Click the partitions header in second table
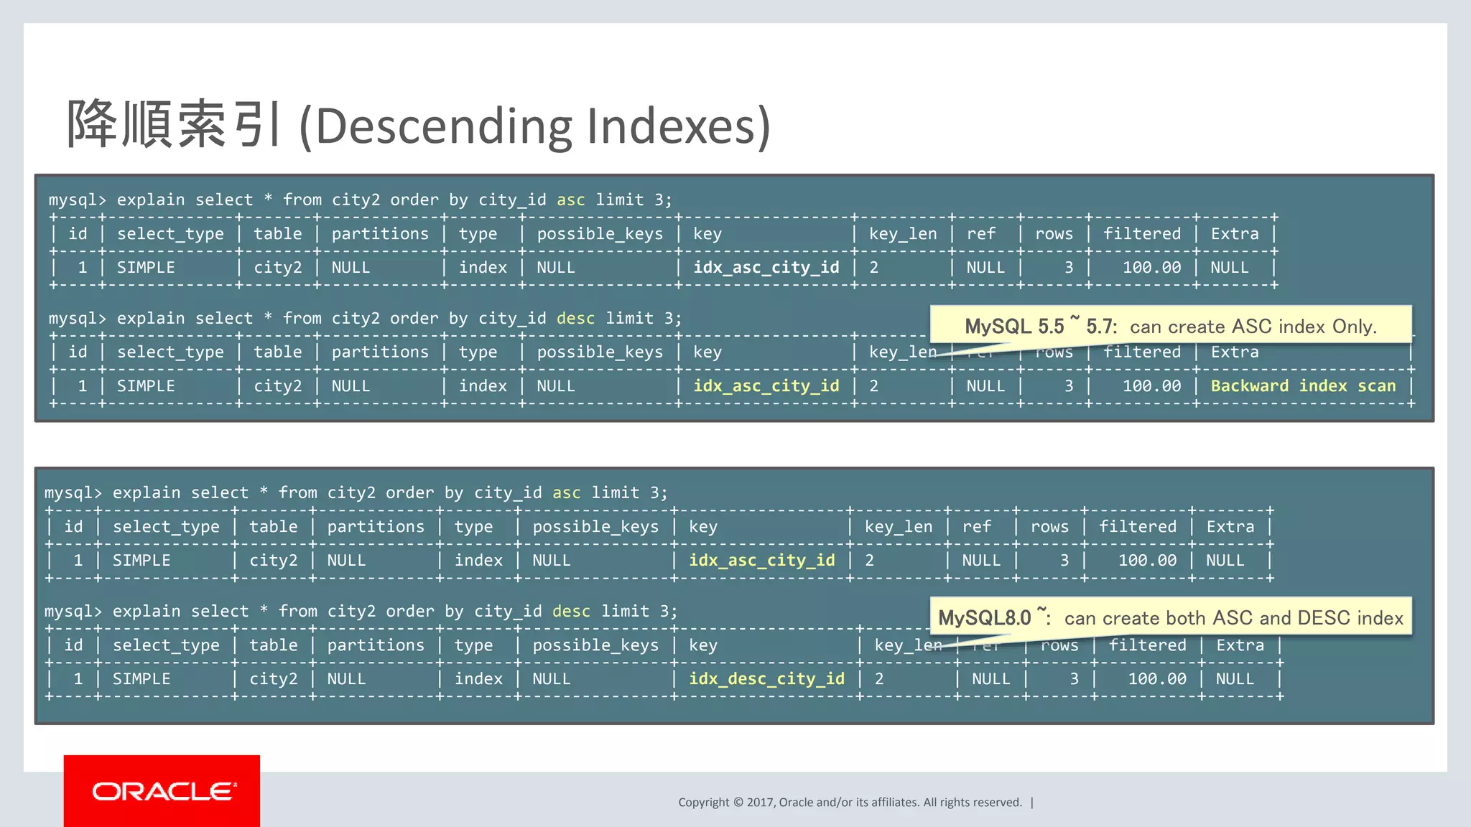Viewport: 1471px width, 827px height. [x=380, y=352]
